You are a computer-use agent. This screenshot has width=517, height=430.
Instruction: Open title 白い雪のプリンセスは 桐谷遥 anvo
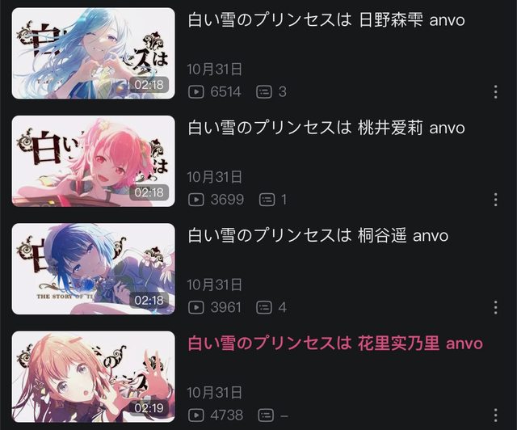tap(317, 236)
